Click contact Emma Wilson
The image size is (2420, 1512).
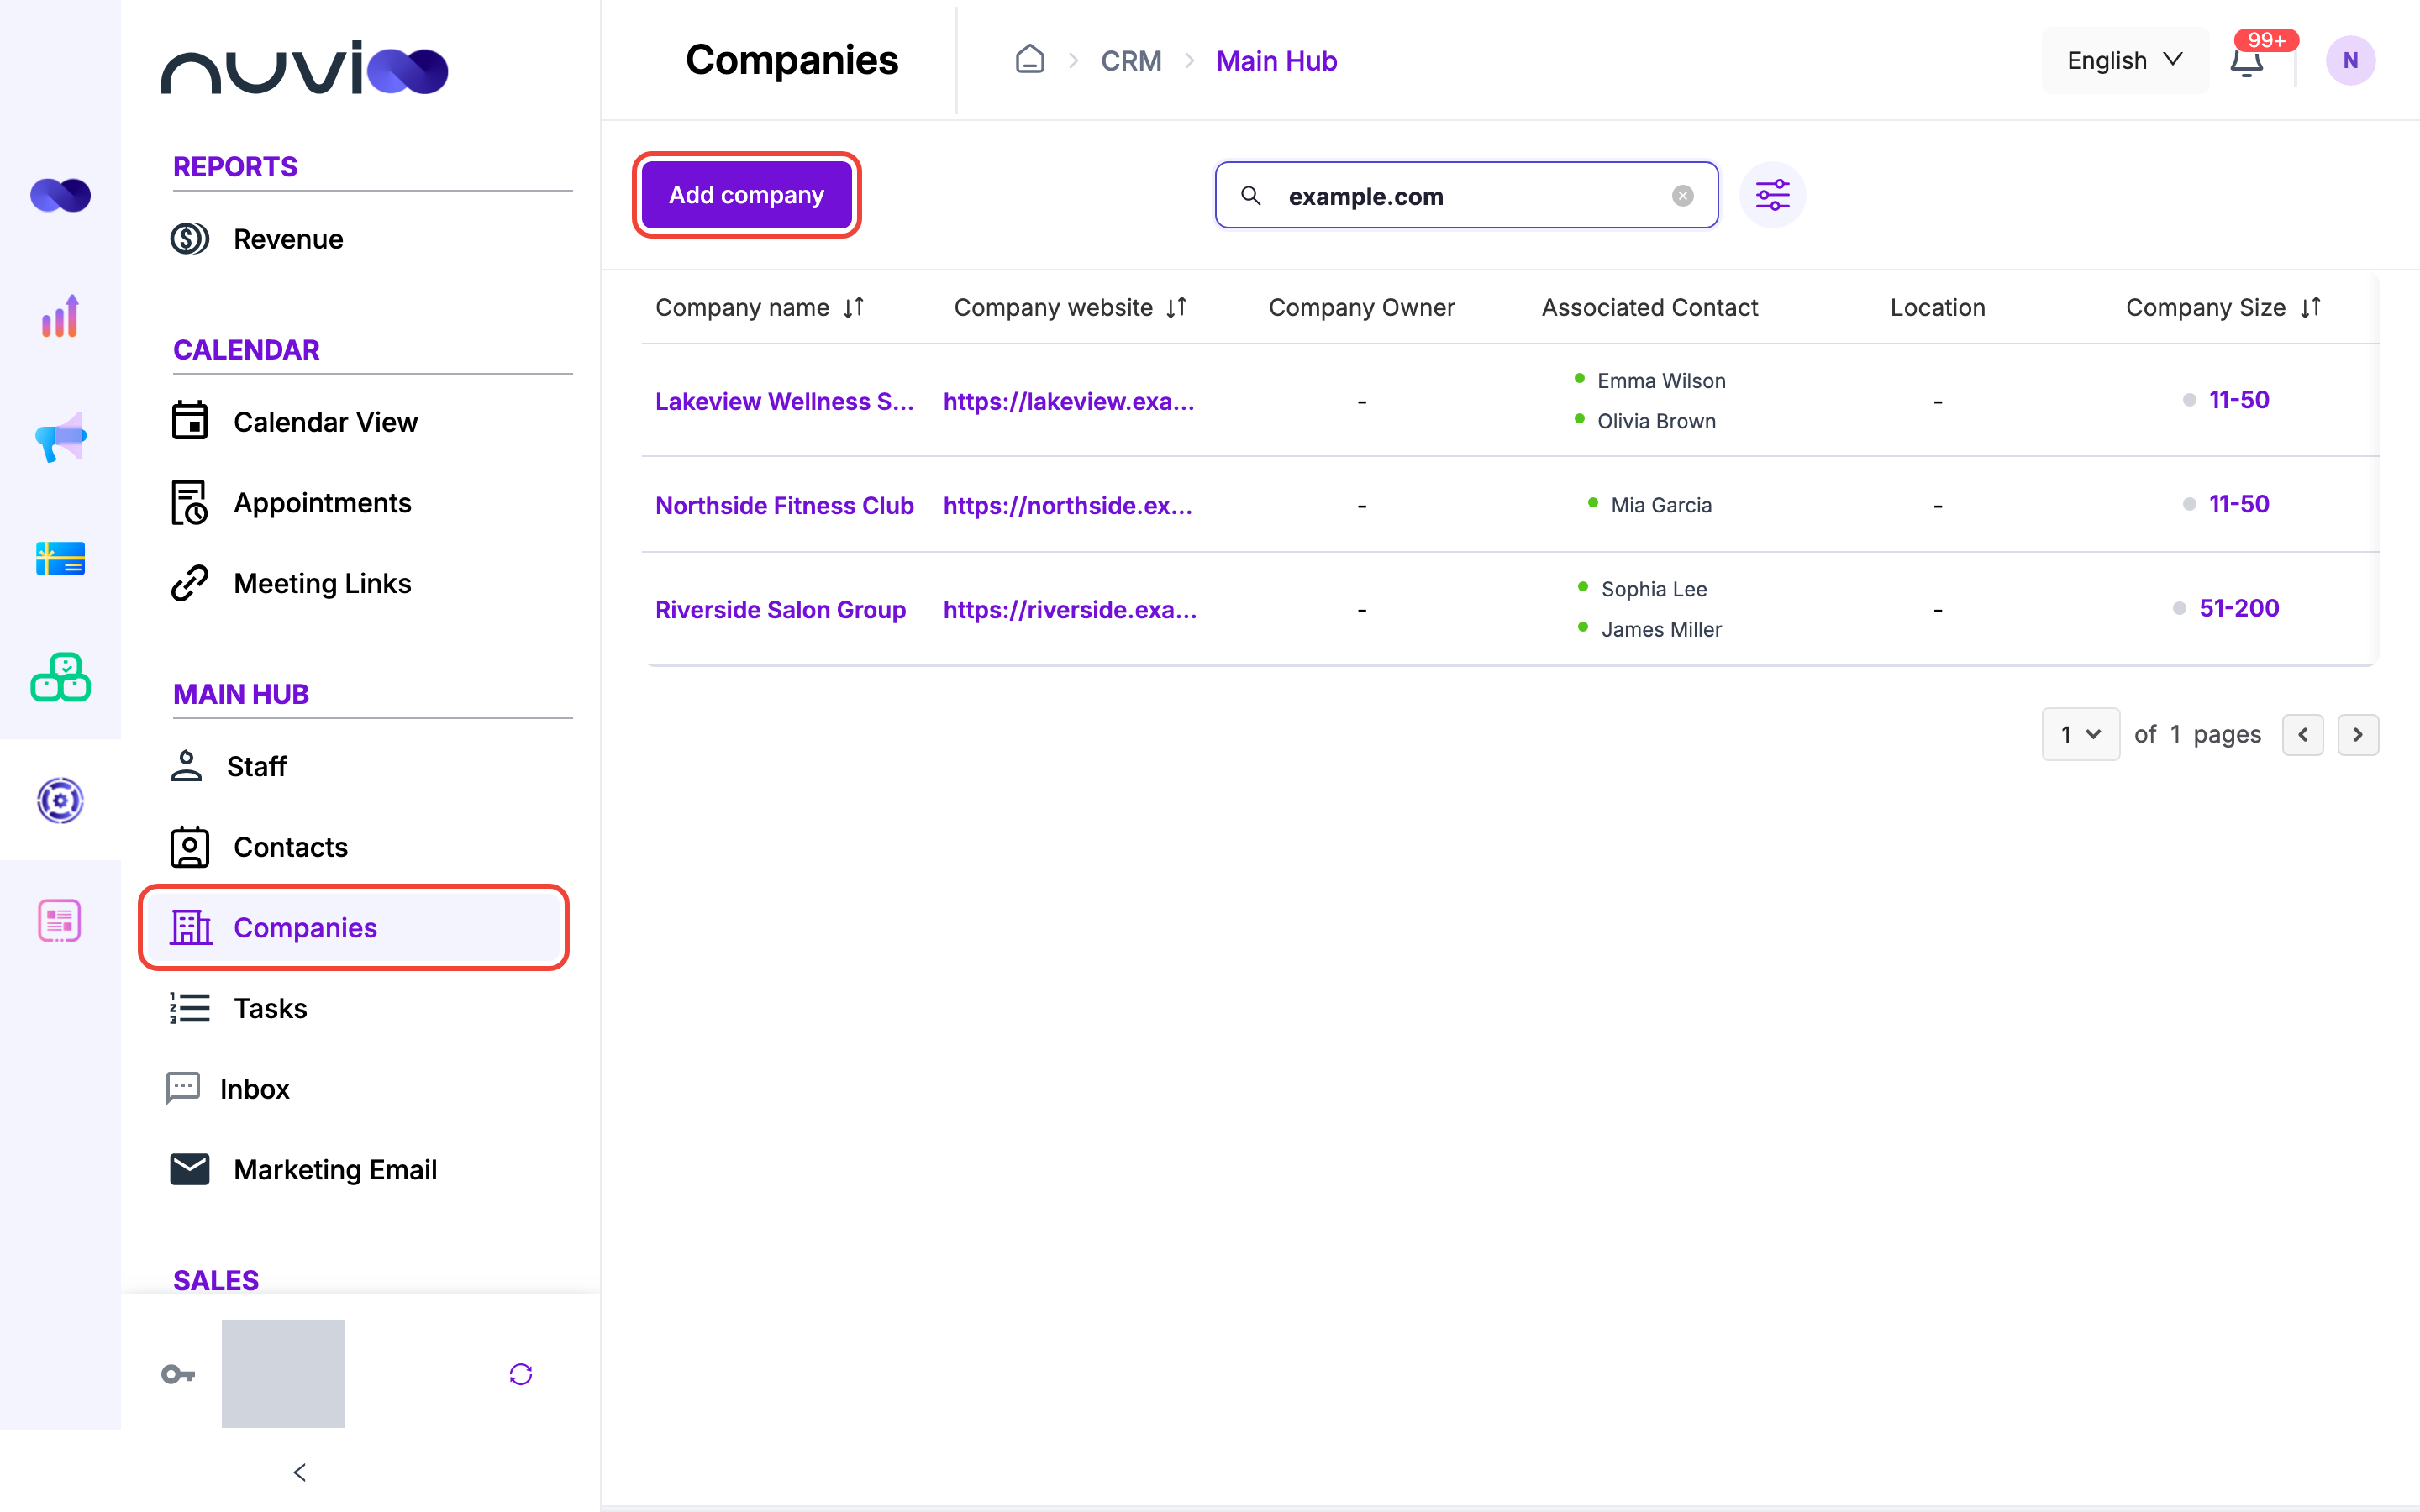pyautogui.click(x=1661, y=381)
